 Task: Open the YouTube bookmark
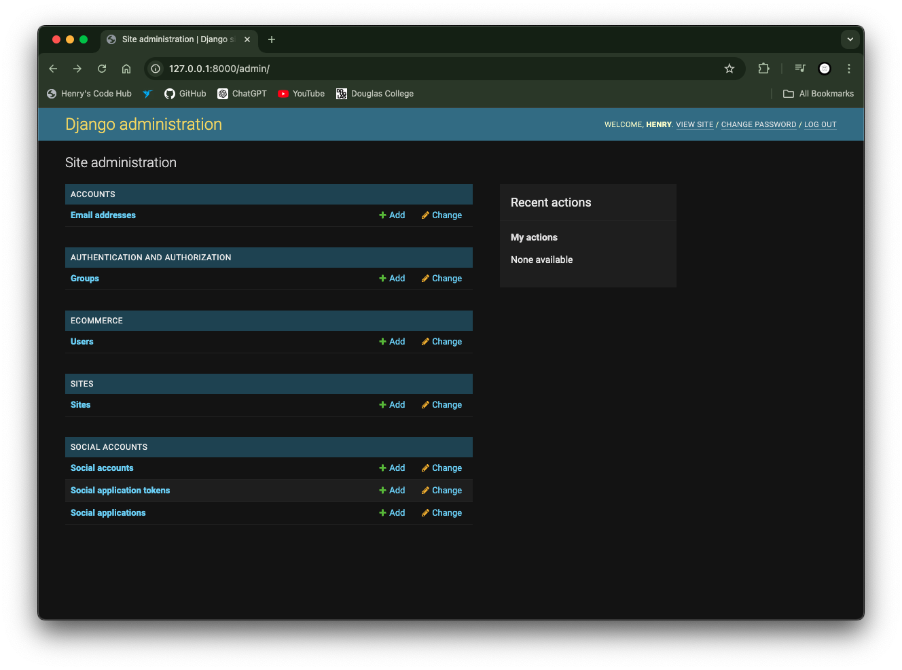pos(302,94)
